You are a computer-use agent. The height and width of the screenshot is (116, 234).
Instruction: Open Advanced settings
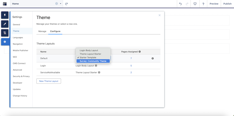tap(17, 70)
